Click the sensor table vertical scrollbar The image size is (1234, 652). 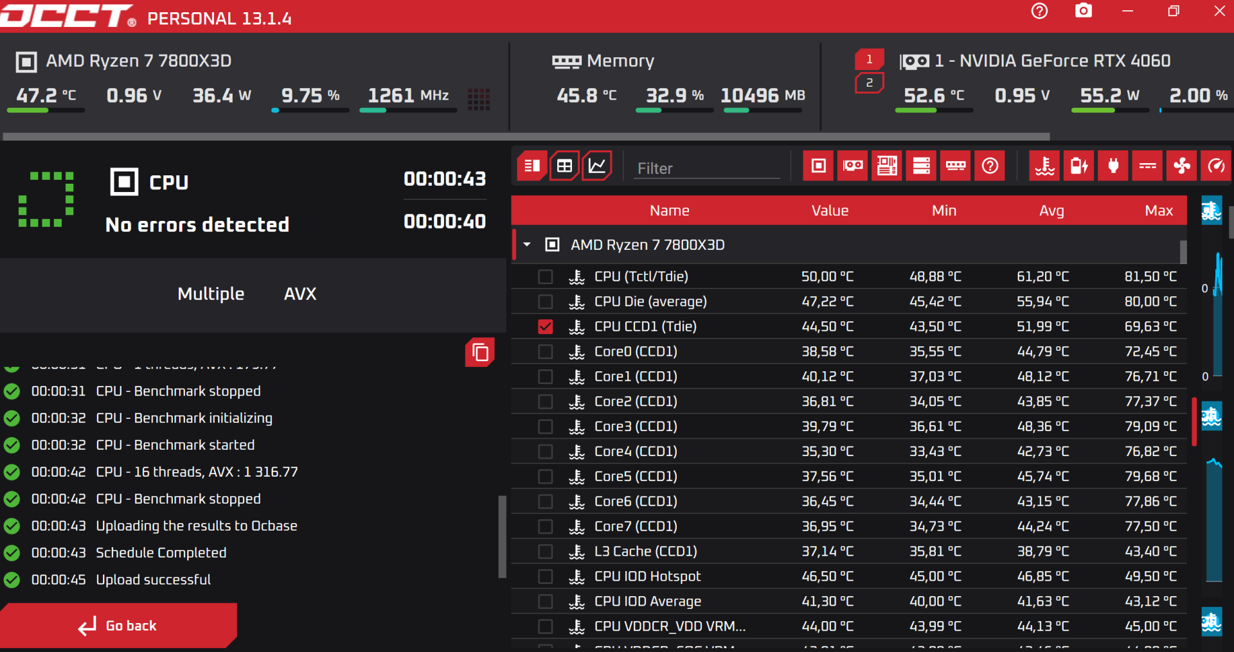(x=1183, y=252)
